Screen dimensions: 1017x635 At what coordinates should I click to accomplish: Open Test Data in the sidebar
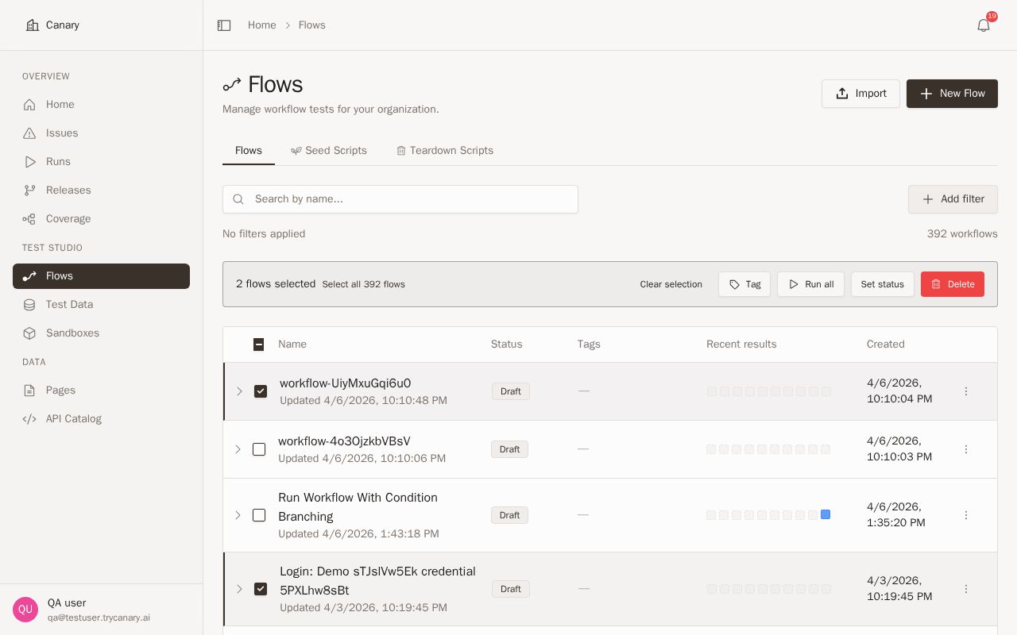pos(102,305)
